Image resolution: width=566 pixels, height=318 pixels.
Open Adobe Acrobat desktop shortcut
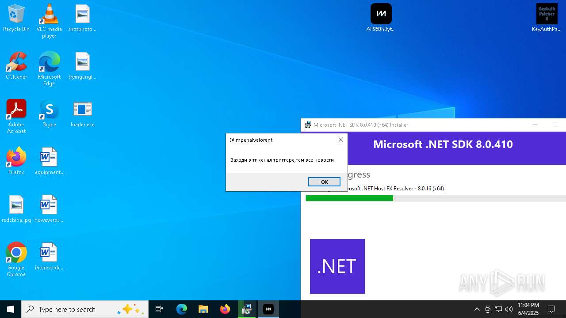click(16, 116)
